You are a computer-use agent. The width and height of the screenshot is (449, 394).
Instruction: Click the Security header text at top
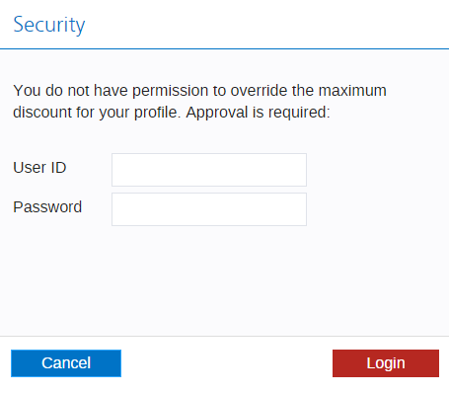click(x=49, y=25)
